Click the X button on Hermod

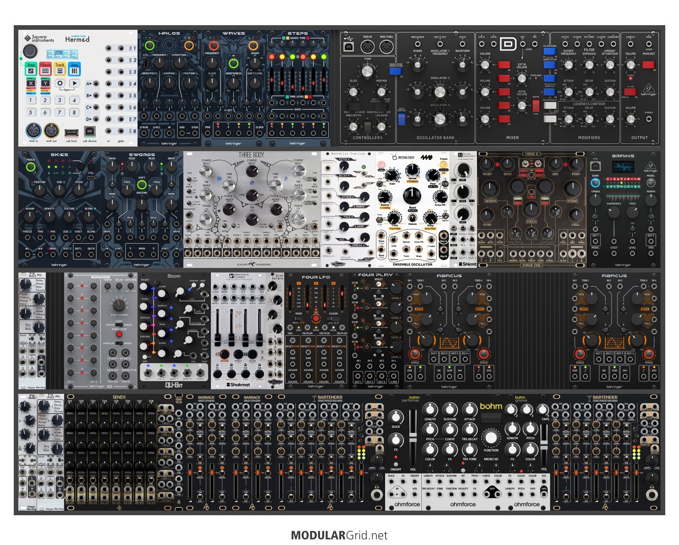point(31,83)
